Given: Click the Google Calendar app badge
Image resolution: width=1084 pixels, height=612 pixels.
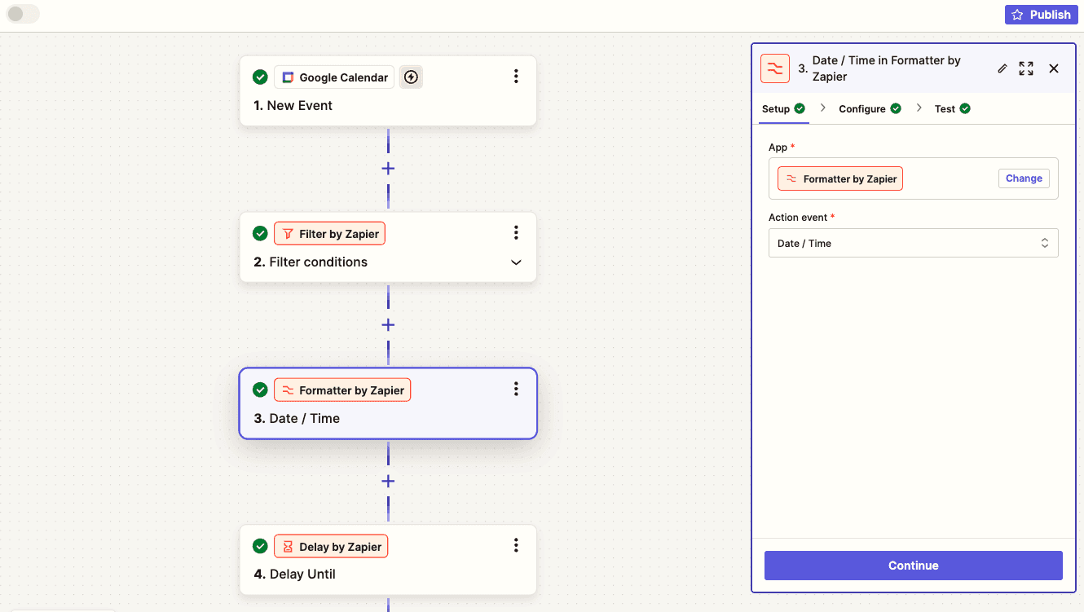Looking at the screenshot, I should tap(334, 77).
